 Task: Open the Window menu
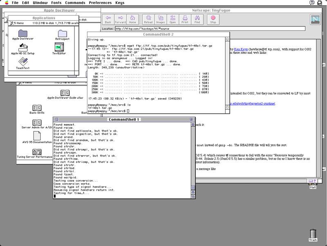pyautogui.click(x=40, y=3)
